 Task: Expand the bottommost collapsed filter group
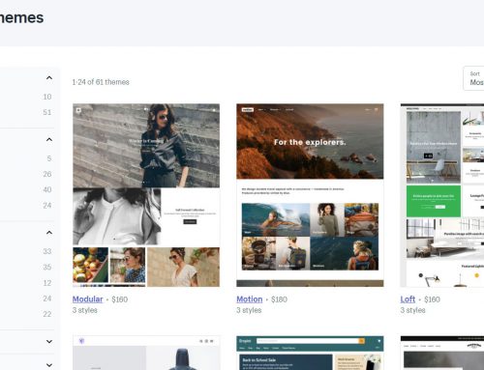pyautogui.click(x=49, y=365)
